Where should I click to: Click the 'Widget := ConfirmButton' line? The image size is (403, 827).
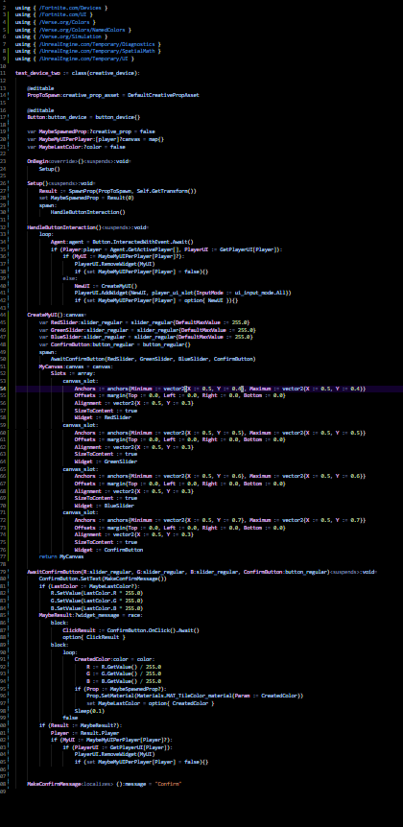(x=108, y=550)
